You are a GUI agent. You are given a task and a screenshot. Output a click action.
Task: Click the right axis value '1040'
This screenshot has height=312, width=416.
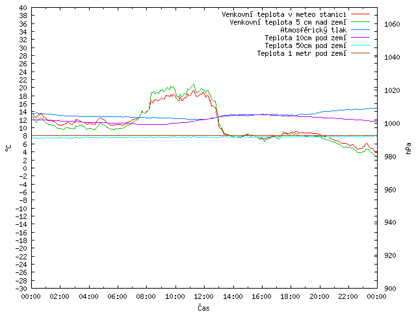pos(392,57)
